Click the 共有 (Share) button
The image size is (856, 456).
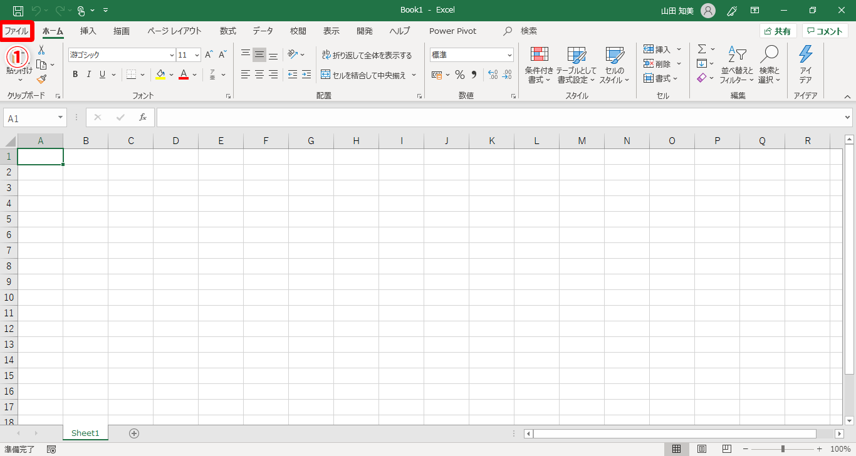coord(778,31)
